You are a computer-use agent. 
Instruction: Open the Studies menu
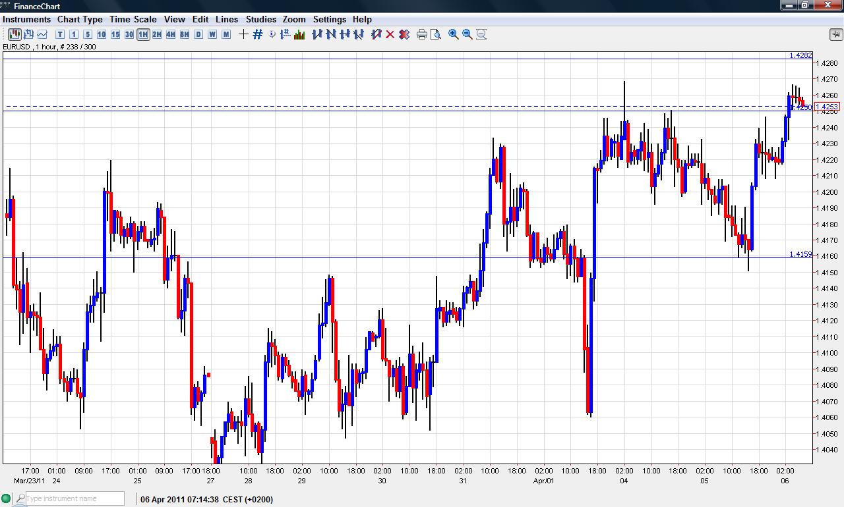(x=260, y=19)
